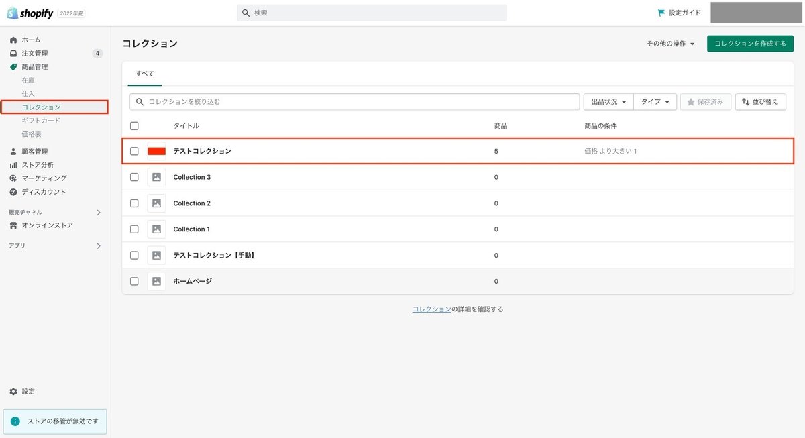Open コレクション in sidebar
805x438 pixels.
point(41,107)
